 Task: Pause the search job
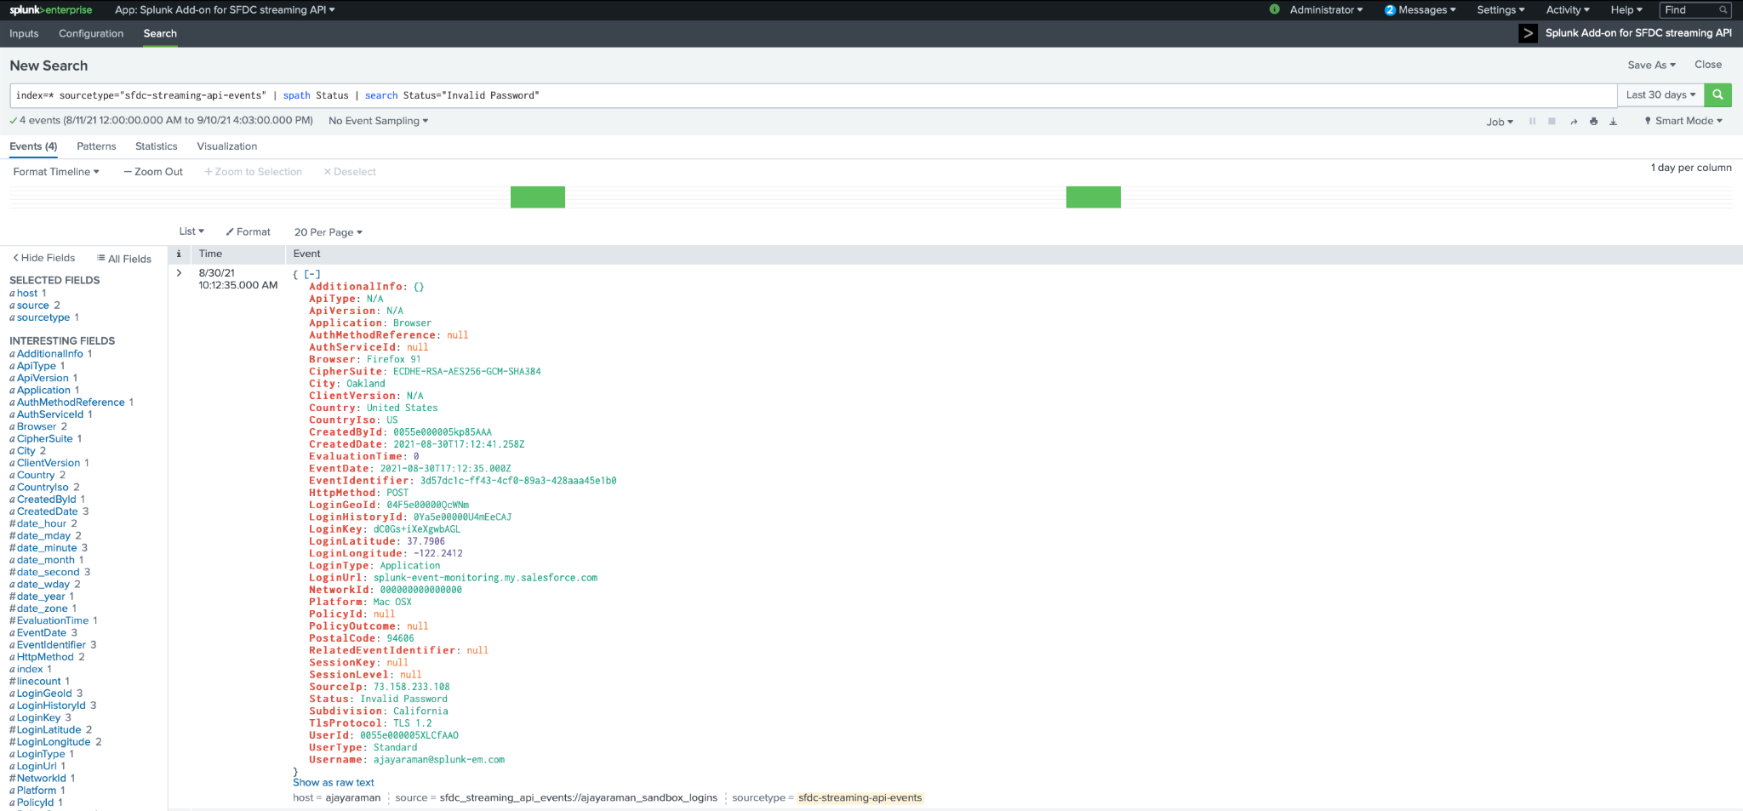coord(1532,121)
